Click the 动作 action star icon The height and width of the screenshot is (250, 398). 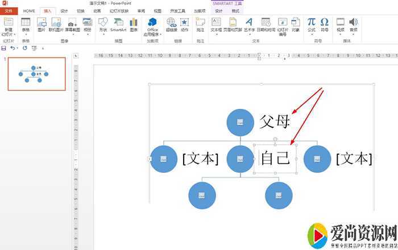(185, 23)
